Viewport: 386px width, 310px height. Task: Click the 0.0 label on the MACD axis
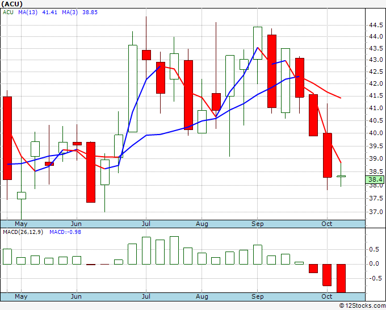374,264
